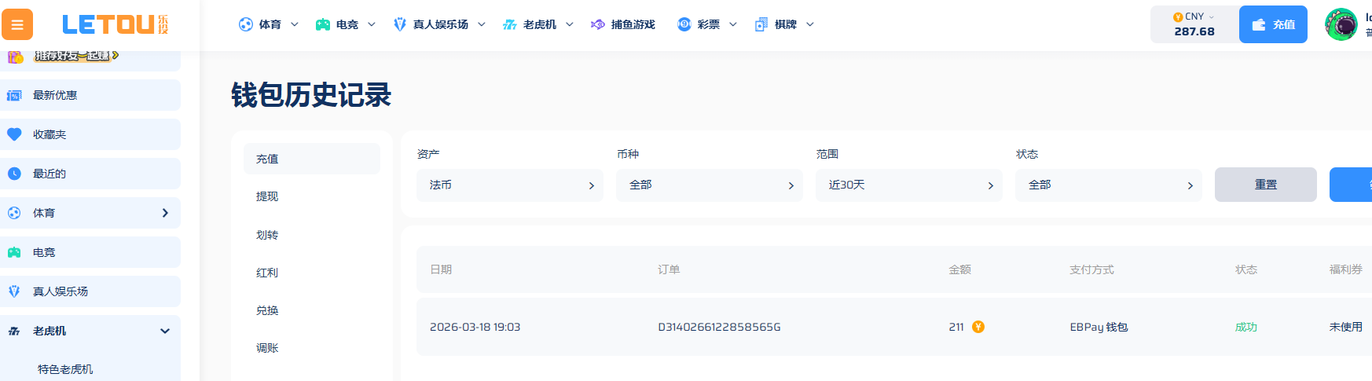Open the 状态 dropdown showing 全部
Screen dimensions: 1372x381
[x=1109, y=185]
